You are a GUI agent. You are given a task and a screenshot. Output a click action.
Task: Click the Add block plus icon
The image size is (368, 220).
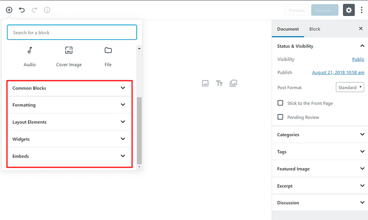click(9, 10)
